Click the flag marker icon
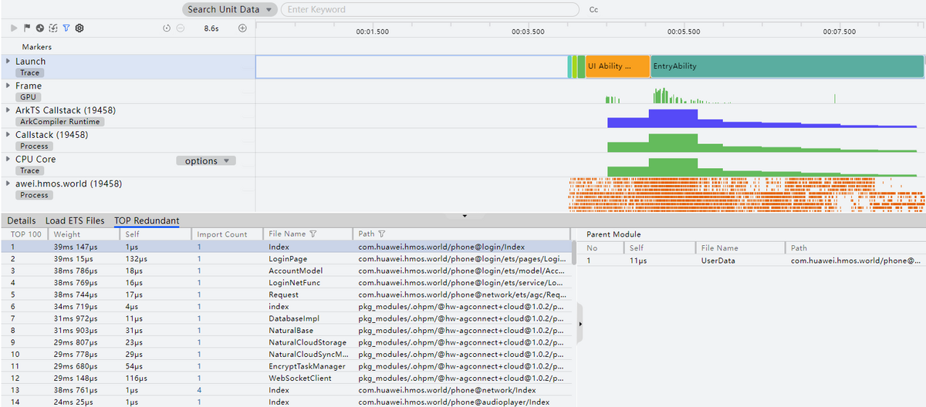Viewport: 926px width, 407px height. [x=27, y=28]
